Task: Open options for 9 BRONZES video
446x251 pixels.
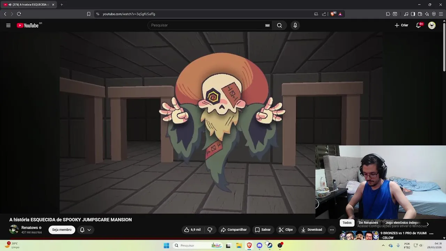Action: [431, 234]
